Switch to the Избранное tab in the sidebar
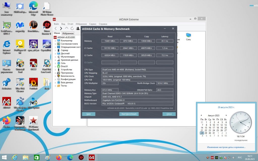 pyautogui.click(x=68, y=33)
